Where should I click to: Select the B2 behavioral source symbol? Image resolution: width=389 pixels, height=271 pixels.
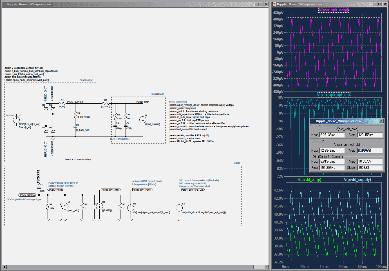[x=179, y=208]
